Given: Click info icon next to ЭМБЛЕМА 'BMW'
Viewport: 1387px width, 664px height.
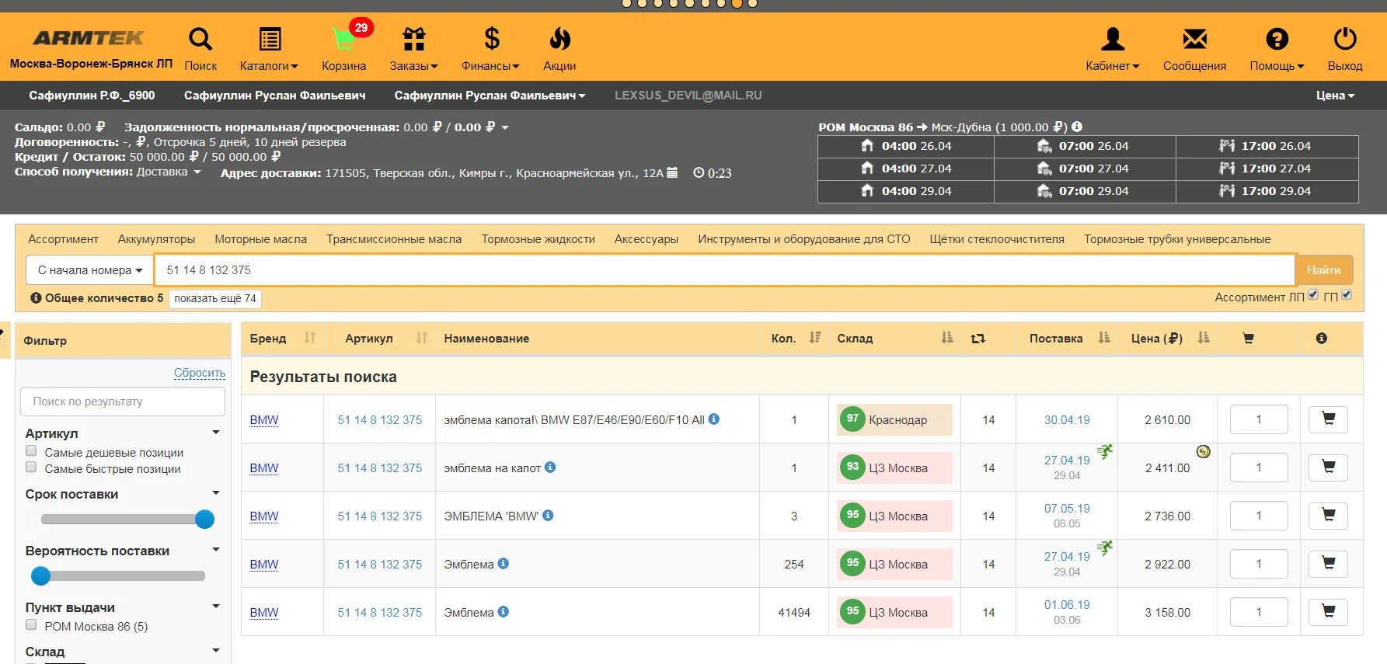Looking at the screenshot, I should pos(548,515).
